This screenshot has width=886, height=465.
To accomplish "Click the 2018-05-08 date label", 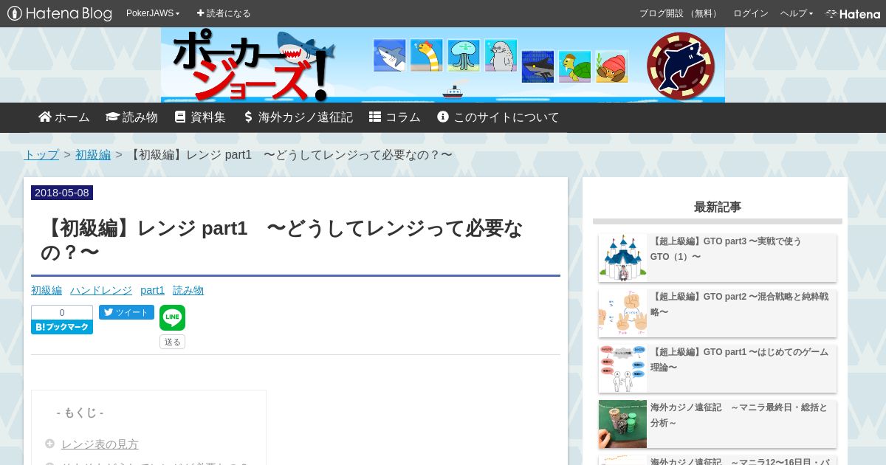I will tap(62, 193).
